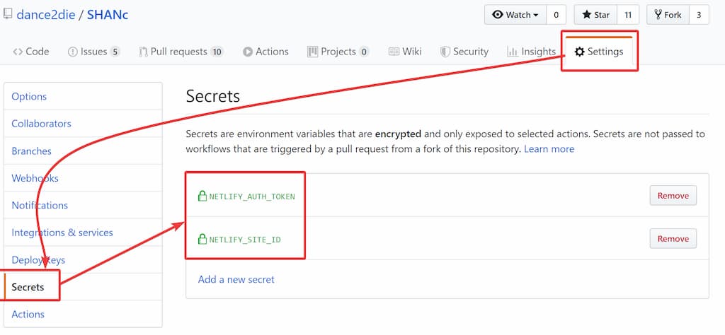Click Add a new secret link
This screenshot has height=335, width=725.
coord(236,279)
